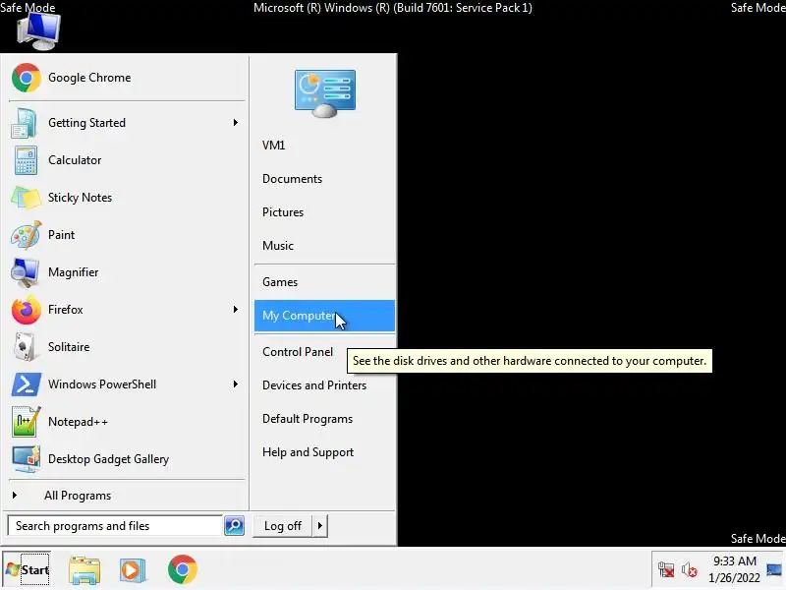Launch Calculator from the Start menu

(127, 160)
